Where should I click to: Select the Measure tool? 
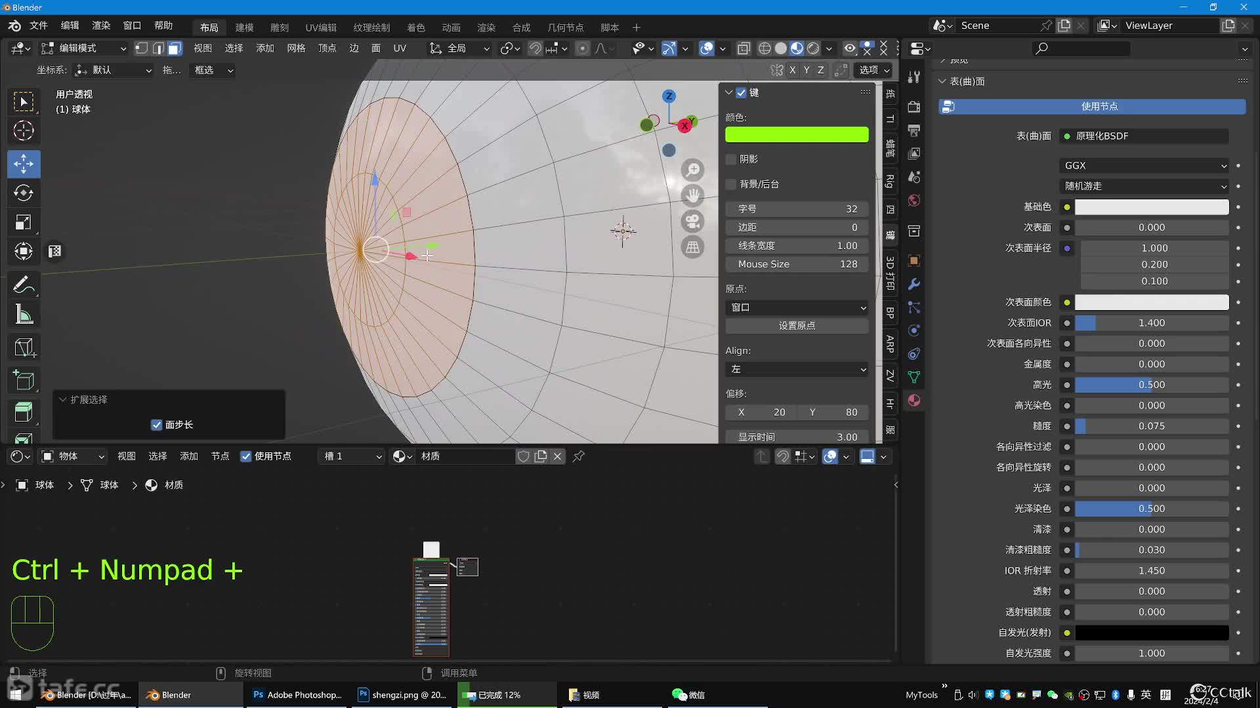pos(24,315)
